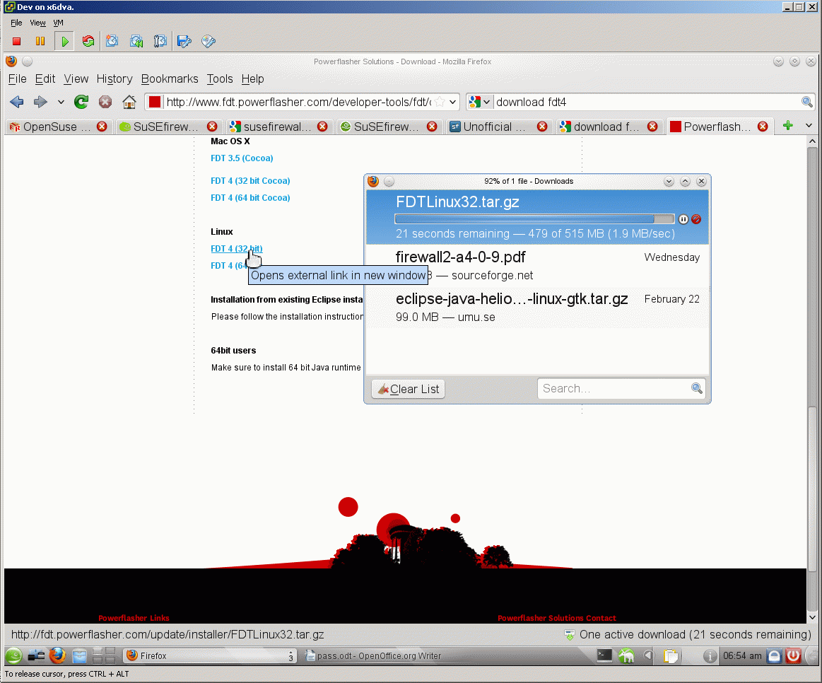
Task: Go to the Firefox home page
Action: (129, 102)
